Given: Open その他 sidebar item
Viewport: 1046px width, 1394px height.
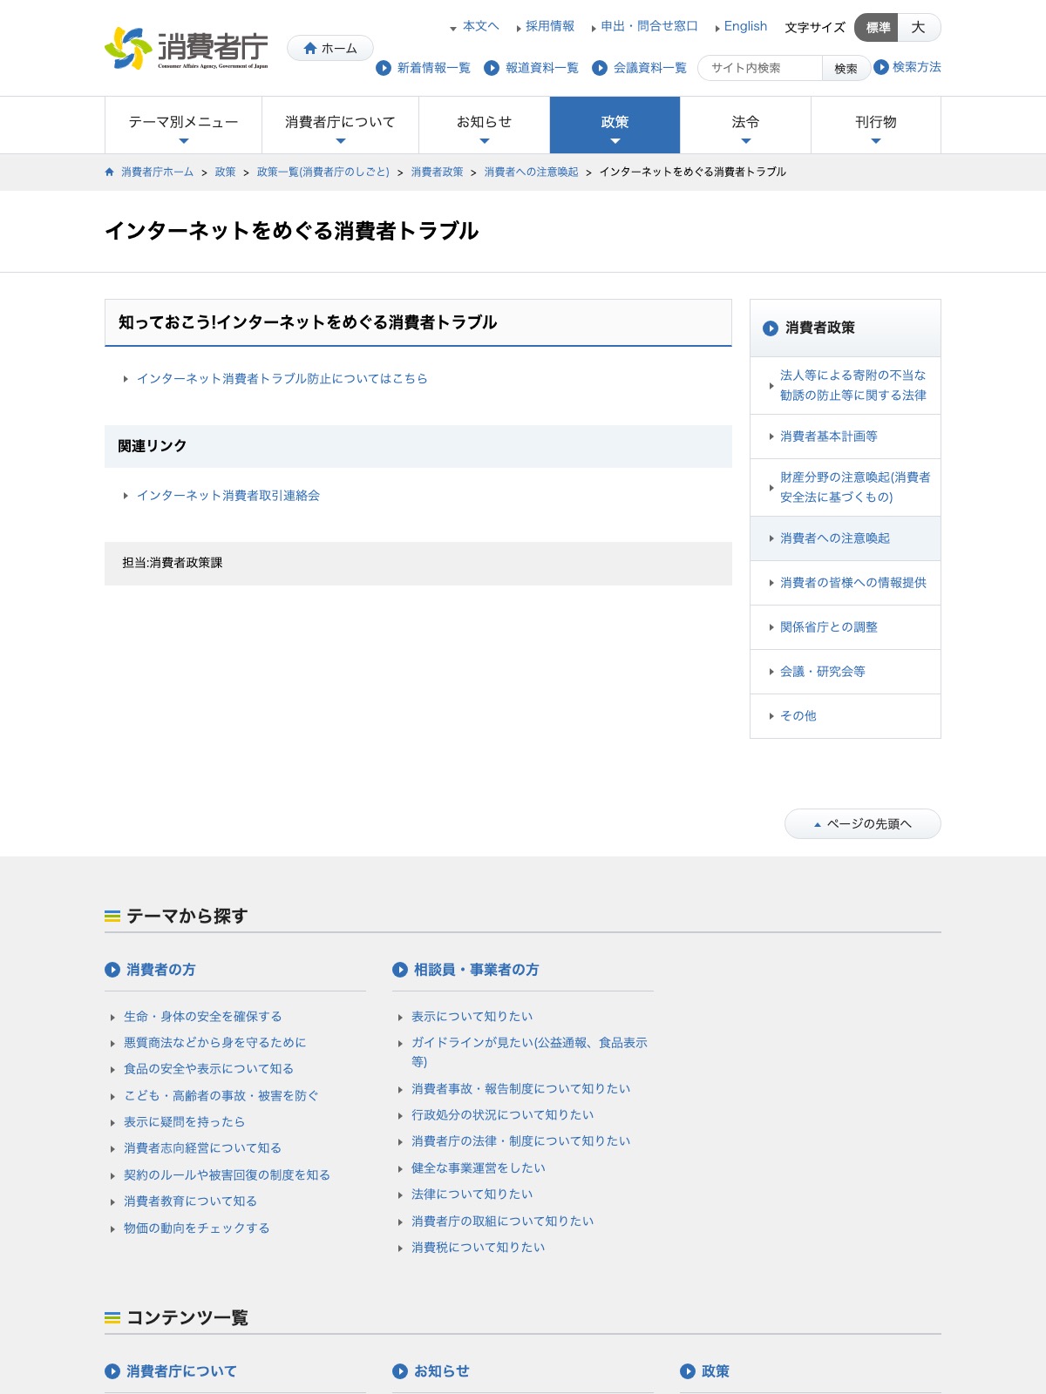Looking at the screenshot, I should point(846,716).
